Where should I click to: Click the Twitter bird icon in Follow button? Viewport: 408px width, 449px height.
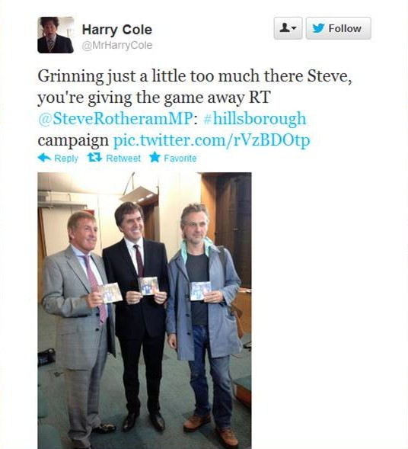click(x=318, y=28)
